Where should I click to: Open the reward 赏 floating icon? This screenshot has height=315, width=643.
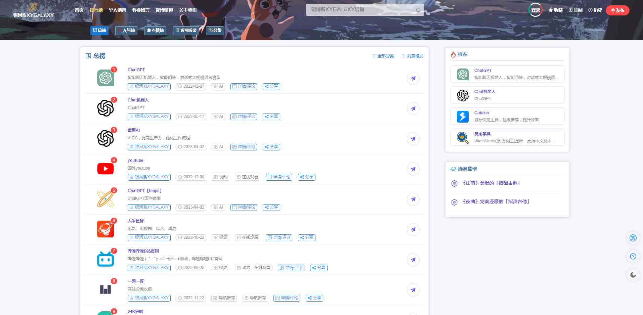[633, 238]
